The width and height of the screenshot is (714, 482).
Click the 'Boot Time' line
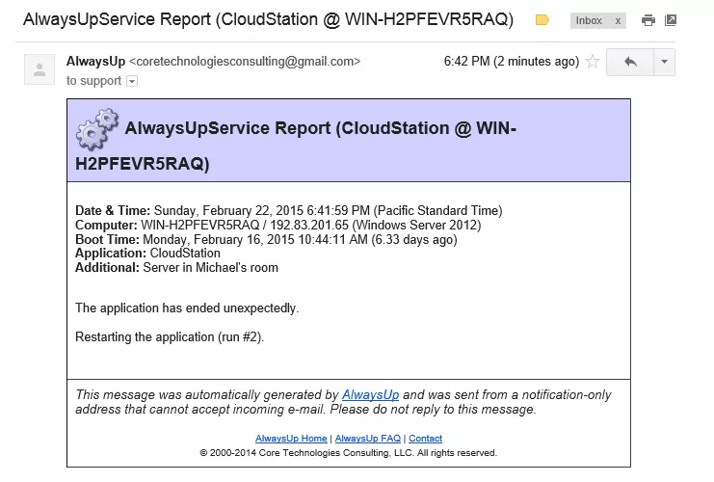coord(266,240)
